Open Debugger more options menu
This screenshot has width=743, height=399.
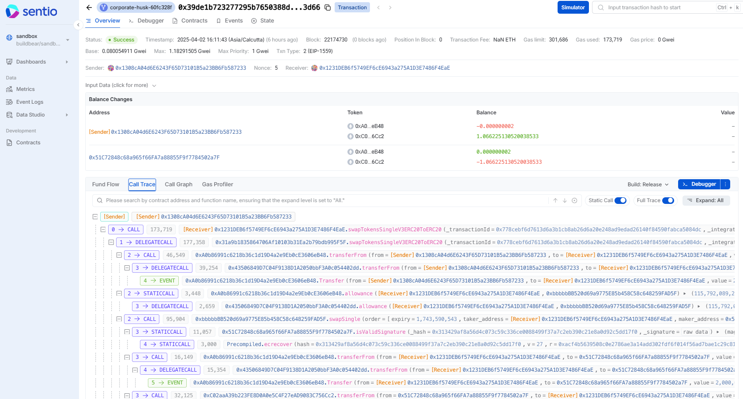(x=725, y=184)
